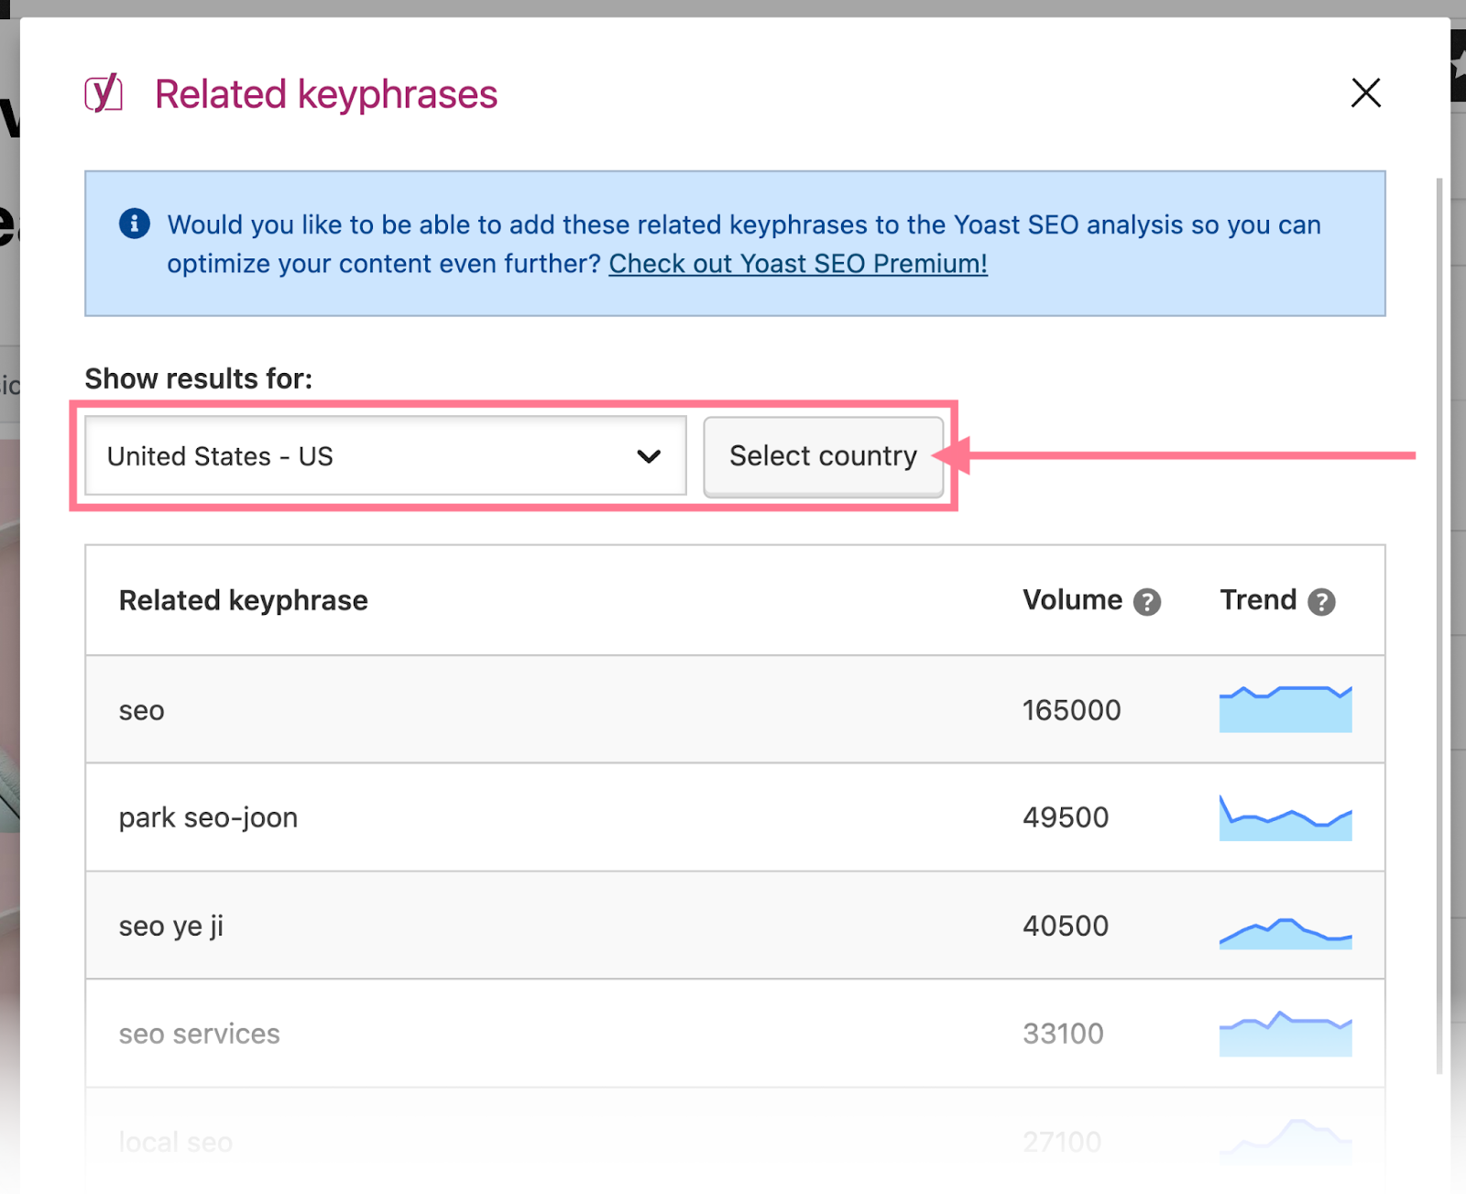Open Check out Yoast SEO Premium link
Image resolution: width=1466 pixels, height=1194 pixels.
pos(798,264)
